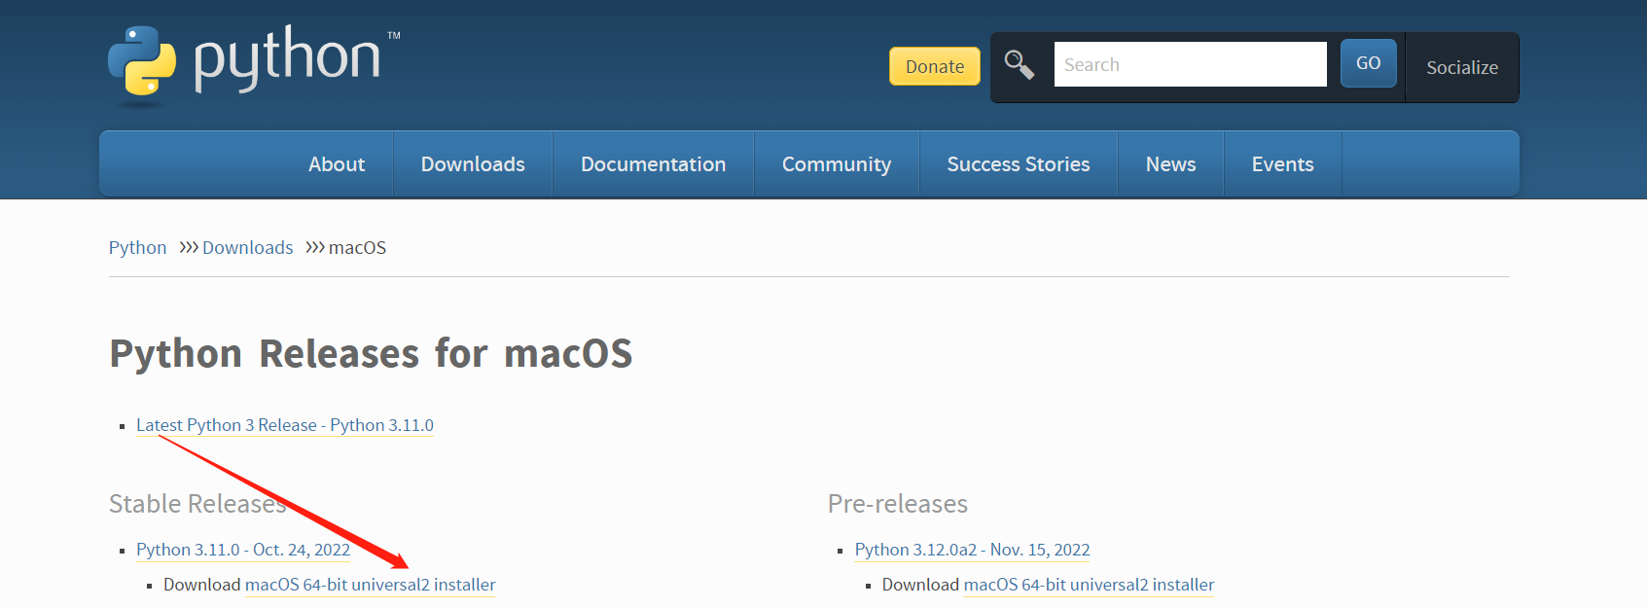This screenshot has height=608, width=1647.
Task: Click the Stable Releases heading
Action: click(197, 504)
